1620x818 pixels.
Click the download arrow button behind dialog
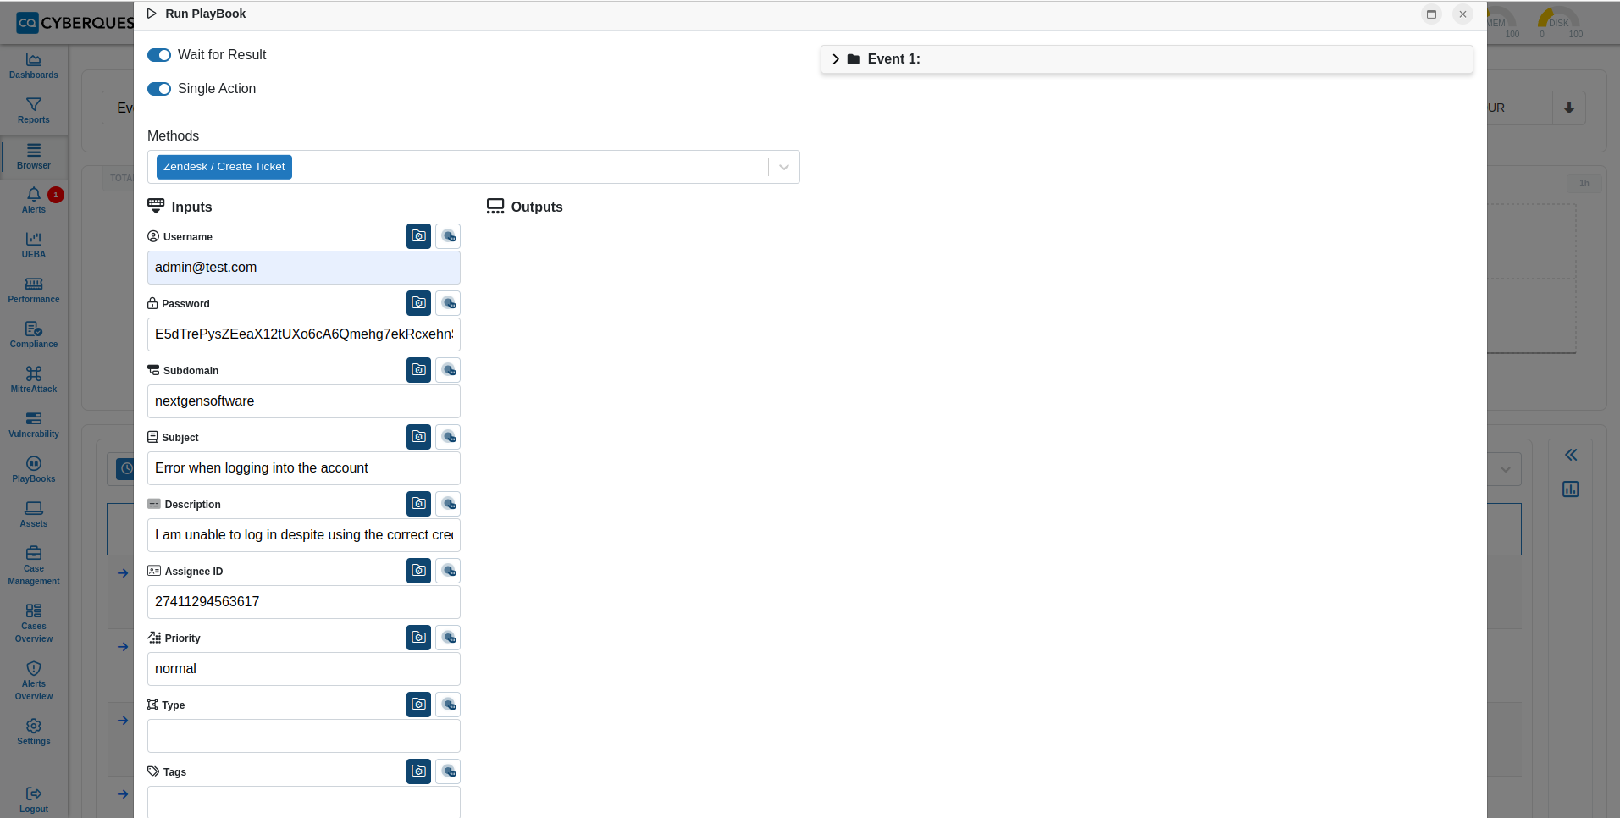tap(1569, 108)
